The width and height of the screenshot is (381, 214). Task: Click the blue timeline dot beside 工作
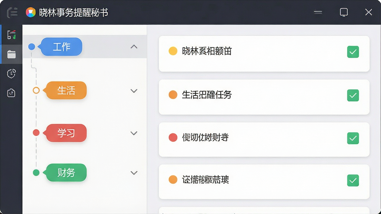tap(32, 46)
